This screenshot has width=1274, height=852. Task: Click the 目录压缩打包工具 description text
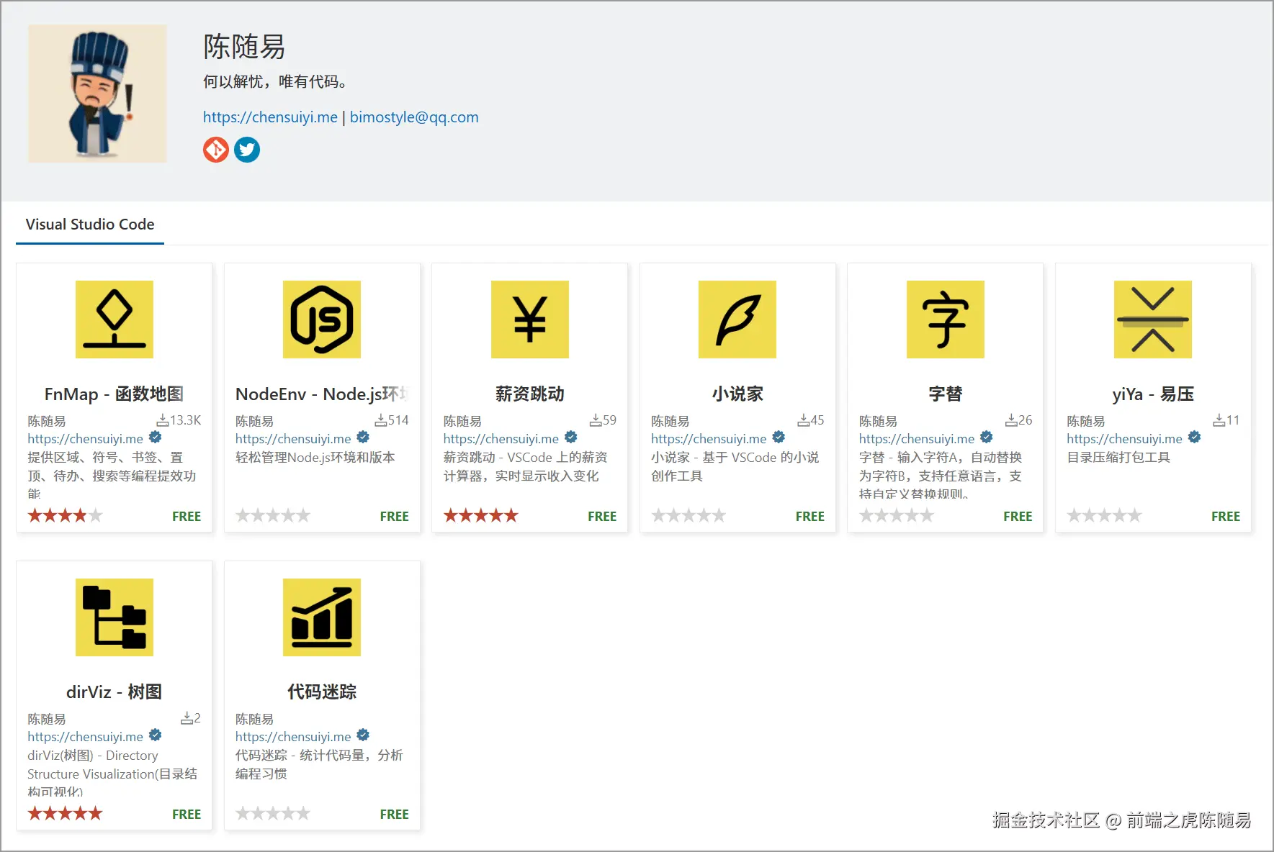coord(1118,458)
